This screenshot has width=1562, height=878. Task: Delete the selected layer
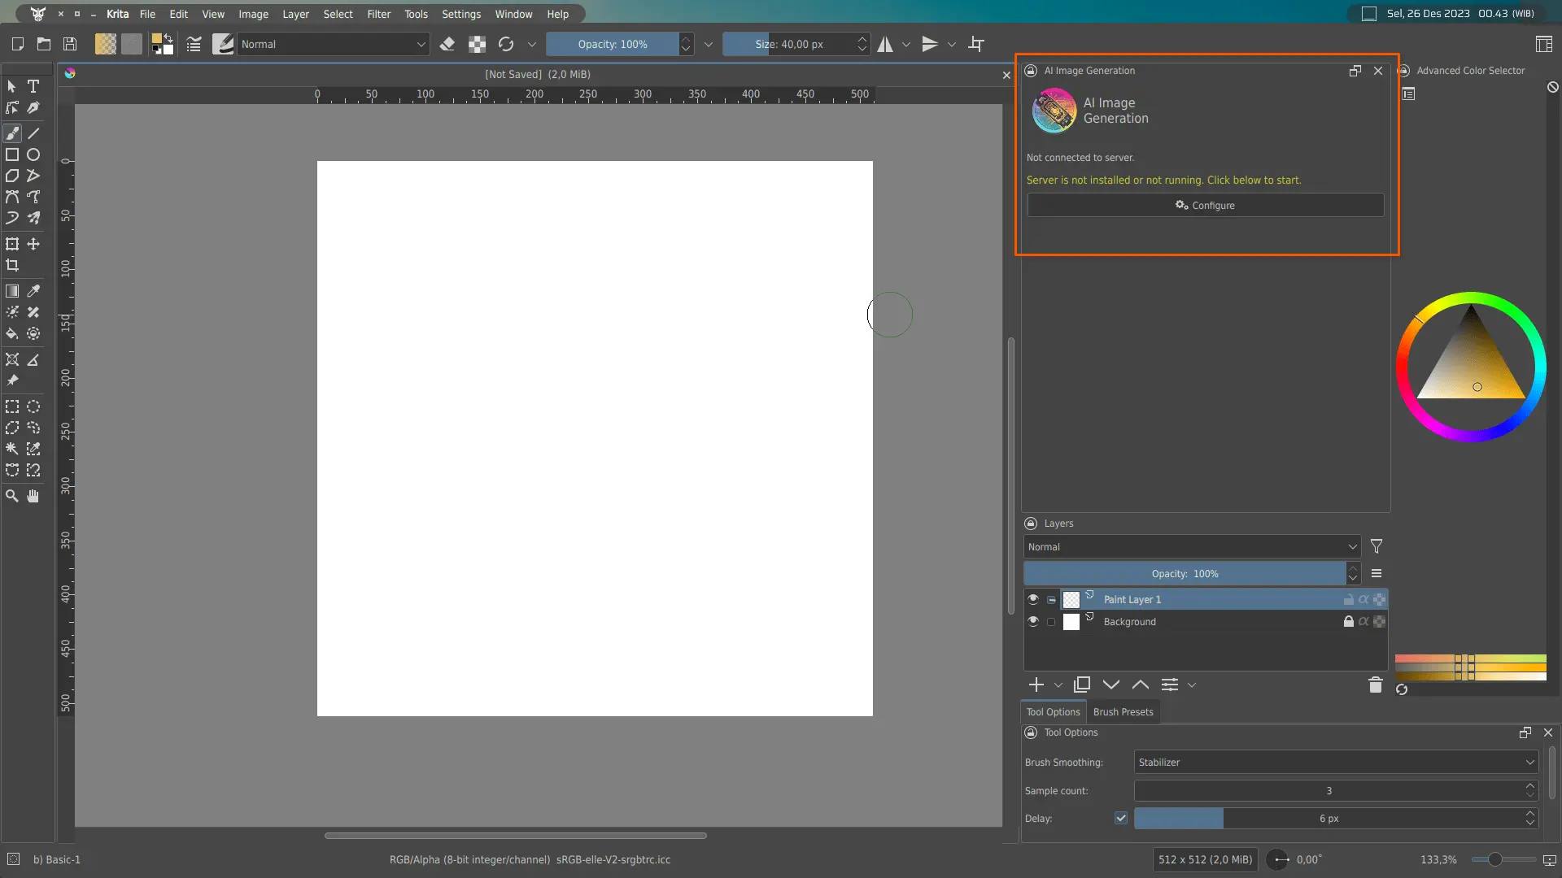coord(1376,685)
